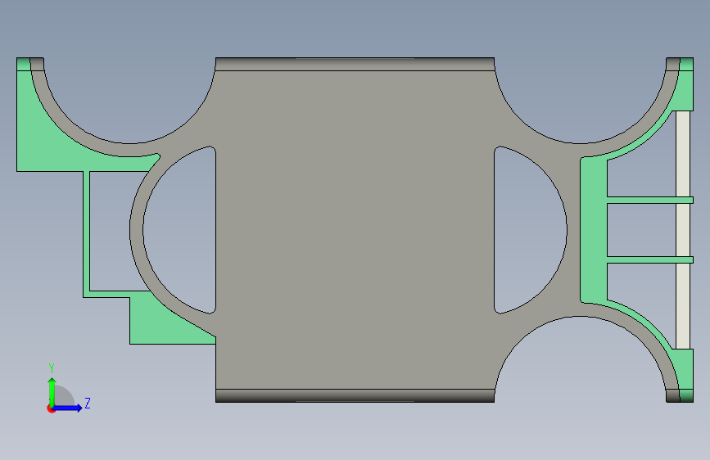Select the upper horizontal green rib on the right
Image resolution: width=710 pixels, height=460 pixels.
click(x=649, y=200)
